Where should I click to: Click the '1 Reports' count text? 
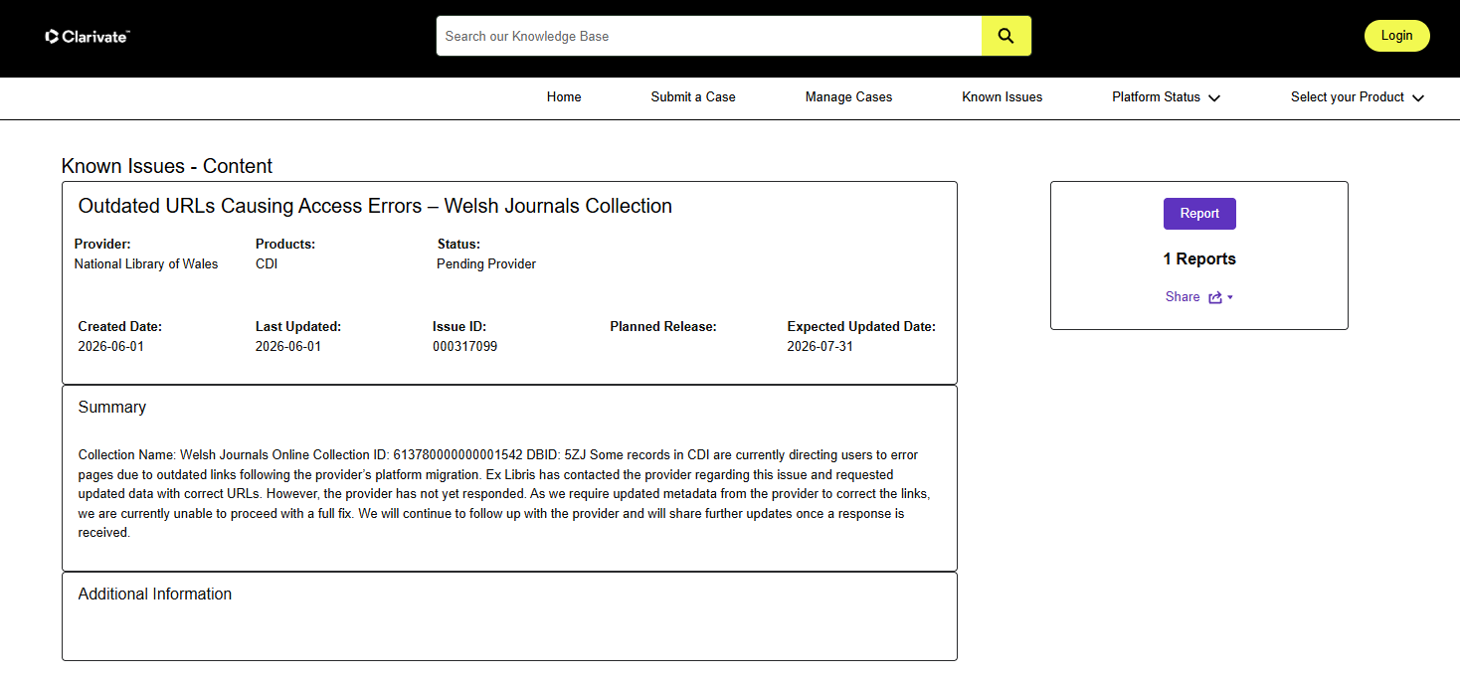pos(1199,259)
